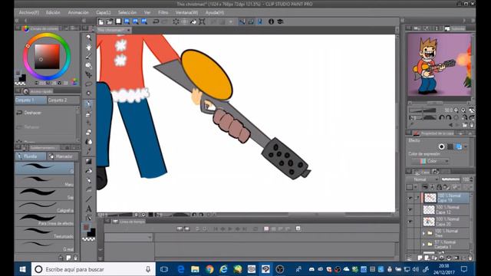Switch to the Conjunto 2 tab
491x276 pixels.
tap(63, 100)
